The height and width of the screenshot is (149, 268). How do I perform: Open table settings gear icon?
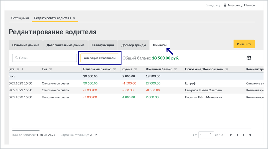point(249,58)
